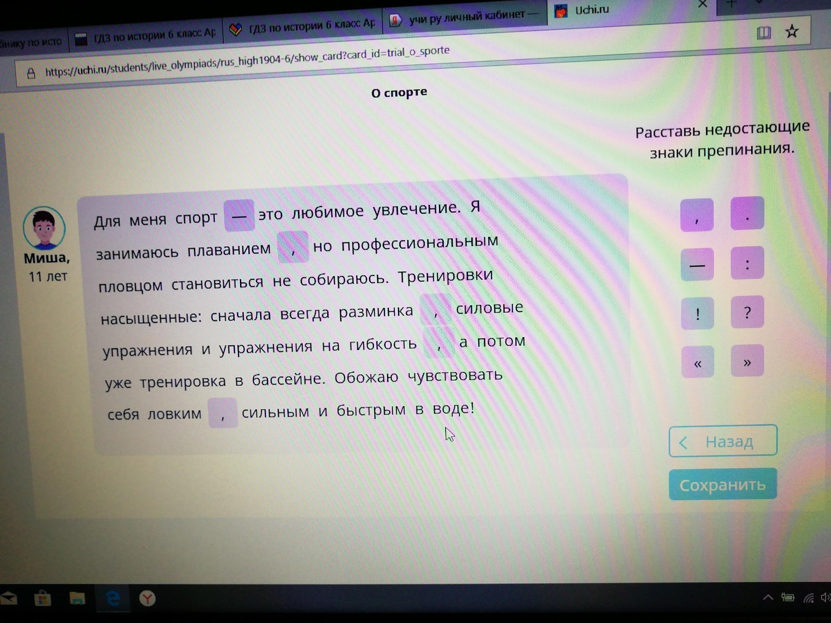The image size is (831, 623).
Task: Pick the dash punctuation tile
Action: (697, 265)
